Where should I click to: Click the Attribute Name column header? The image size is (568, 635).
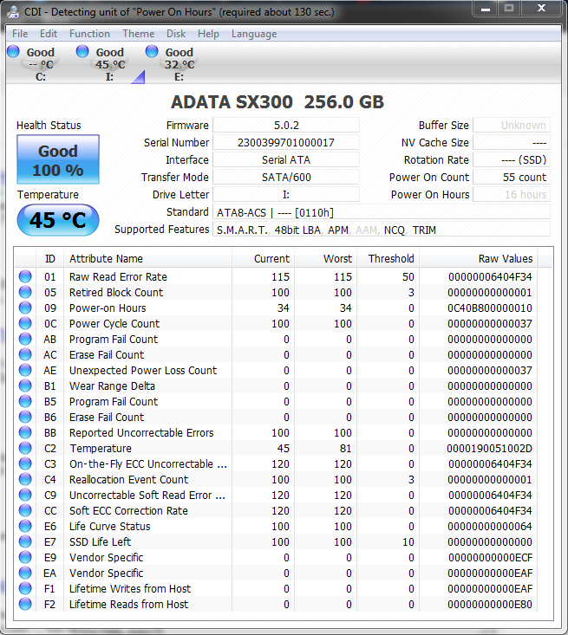pyautogui.click(x=106, y=259)
